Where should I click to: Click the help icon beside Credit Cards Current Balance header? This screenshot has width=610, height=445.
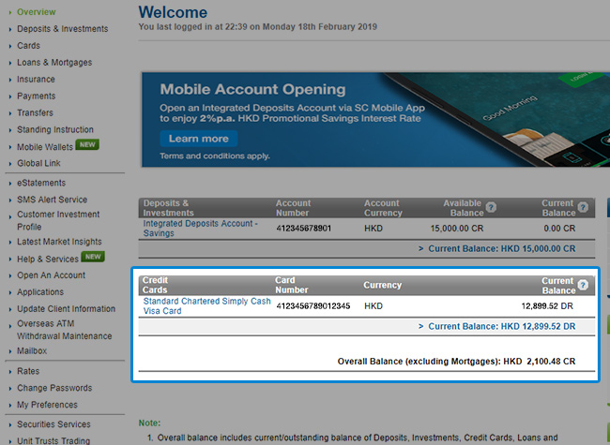(583, 285)
